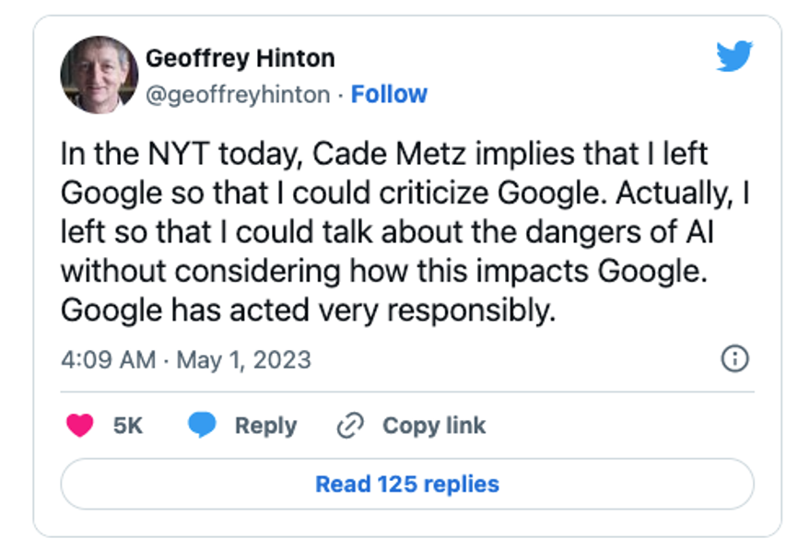Select the Follow link next to the handle
The width and height of the screenshot is (798, 550).
pos(390,93)
